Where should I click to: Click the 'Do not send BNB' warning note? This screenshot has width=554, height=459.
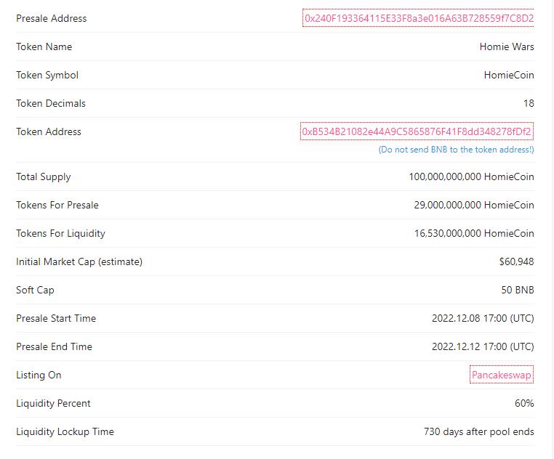456,150
